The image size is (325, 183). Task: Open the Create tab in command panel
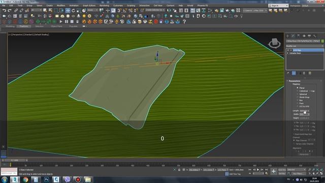(x=287, y=36)
